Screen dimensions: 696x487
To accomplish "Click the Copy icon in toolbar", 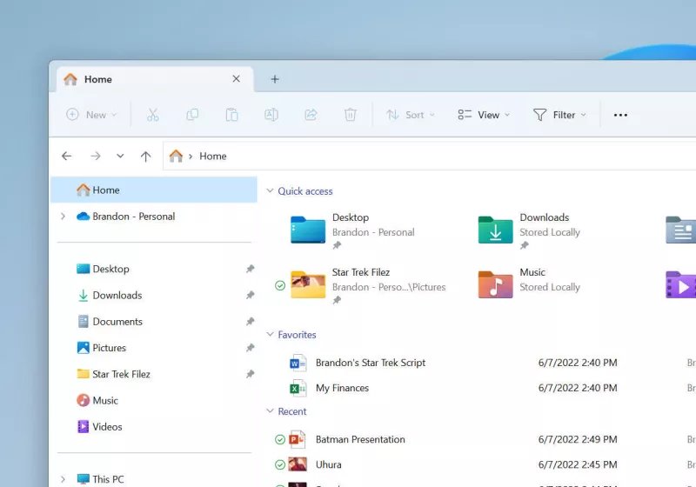I will [x=192, y=115].
